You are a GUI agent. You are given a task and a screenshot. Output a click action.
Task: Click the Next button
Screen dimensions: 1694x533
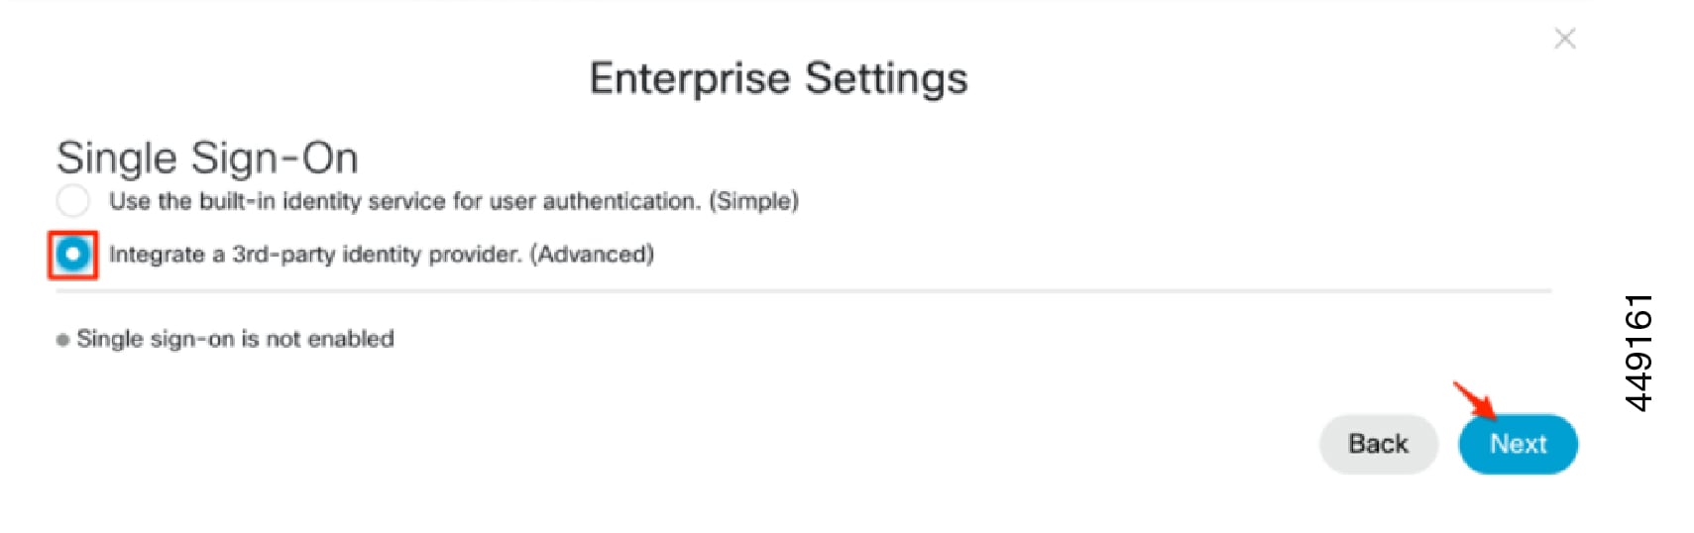tap(1517, 444)
